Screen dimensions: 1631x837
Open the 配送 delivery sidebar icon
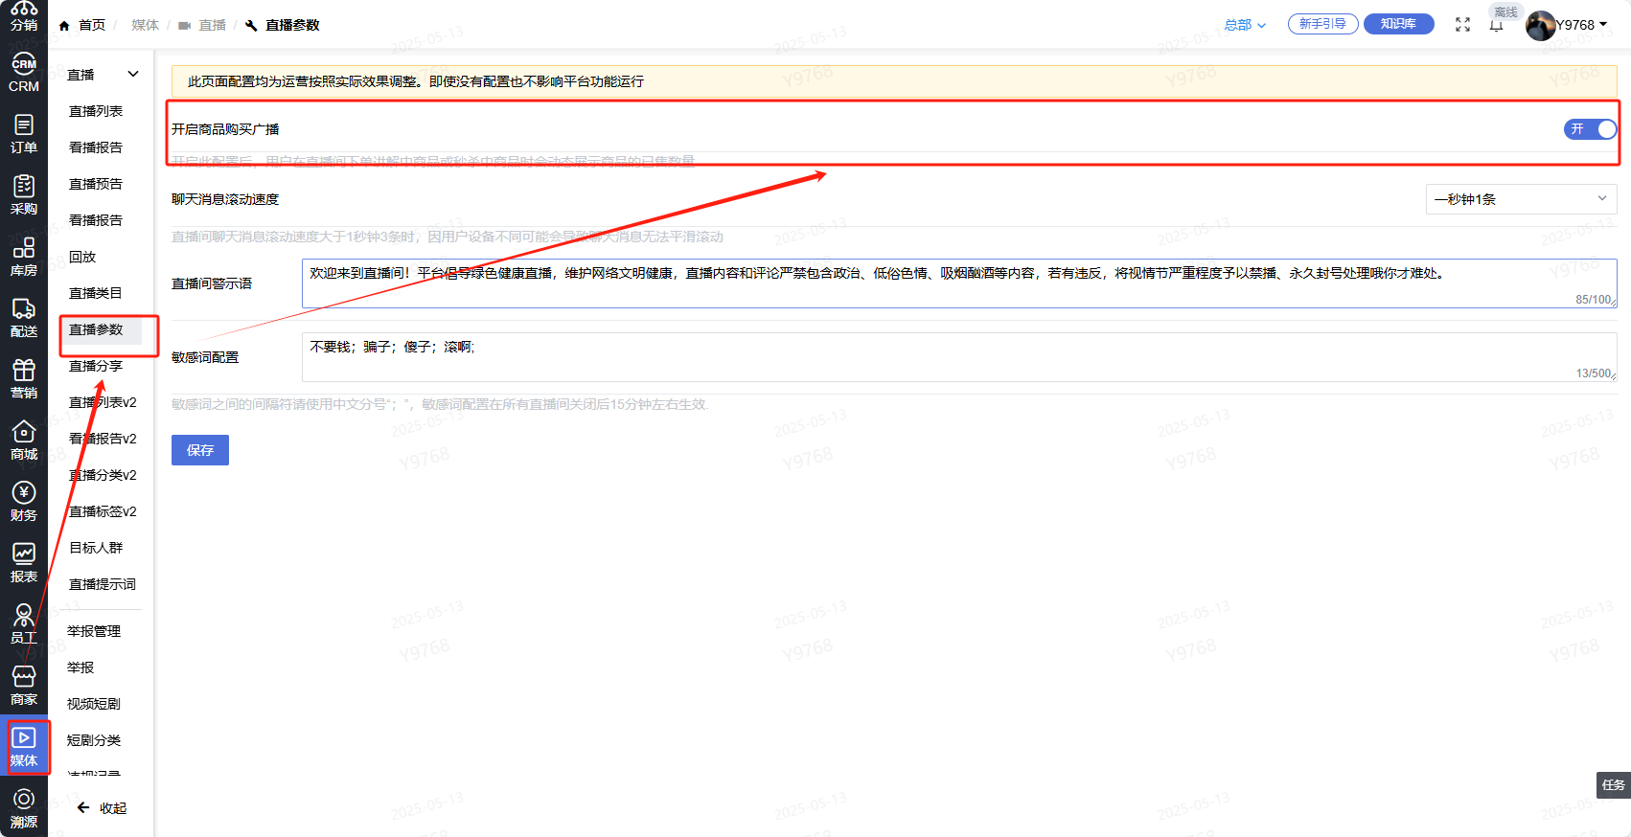pyautogui.click(x=24, y=319)
